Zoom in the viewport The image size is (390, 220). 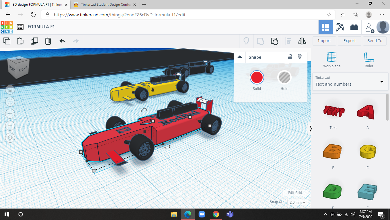pos(10,114)
